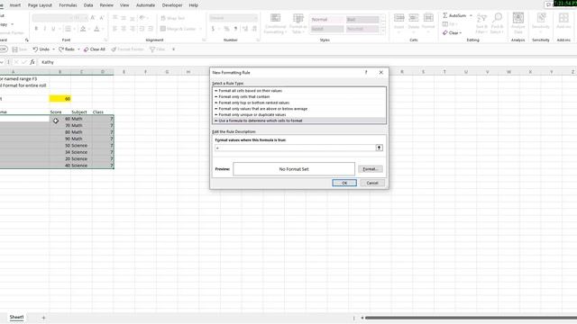Open the Merge & Center dropdown arrow
577x324 pixels.
tap(200, 29)
